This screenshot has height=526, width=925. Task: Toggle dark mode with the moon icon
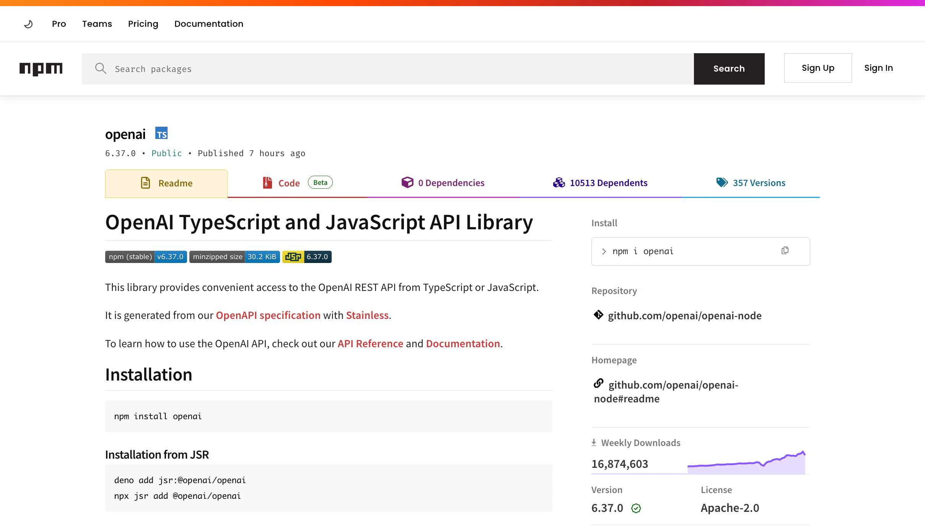point(28,24)
